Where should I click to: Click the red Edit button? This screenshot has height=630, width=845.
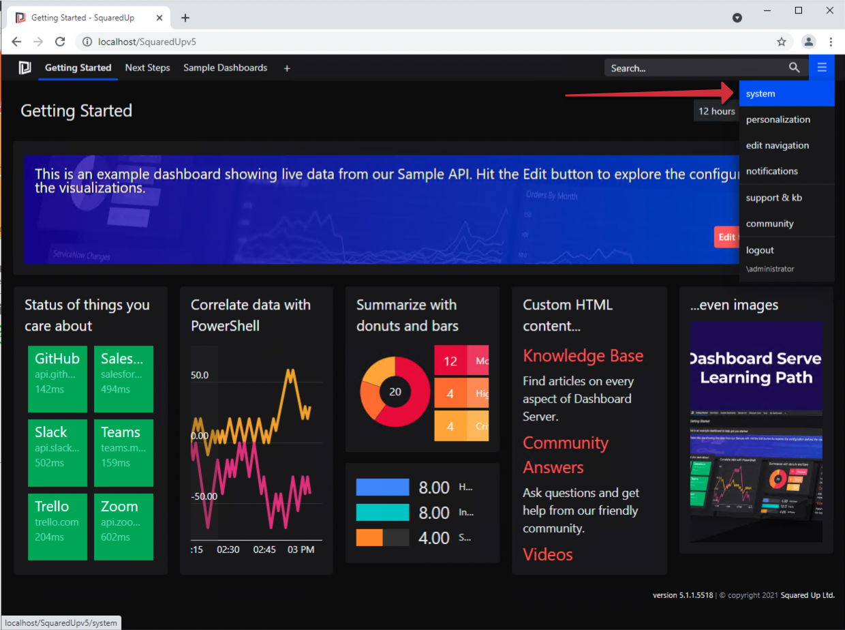(726, 237)
